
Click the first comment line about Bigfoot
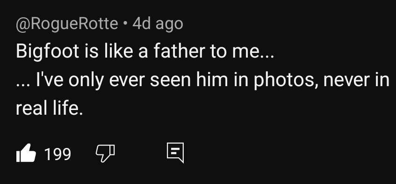coord(145,52)
